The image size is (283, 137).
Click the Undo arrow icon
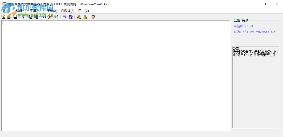pos(44,17)
